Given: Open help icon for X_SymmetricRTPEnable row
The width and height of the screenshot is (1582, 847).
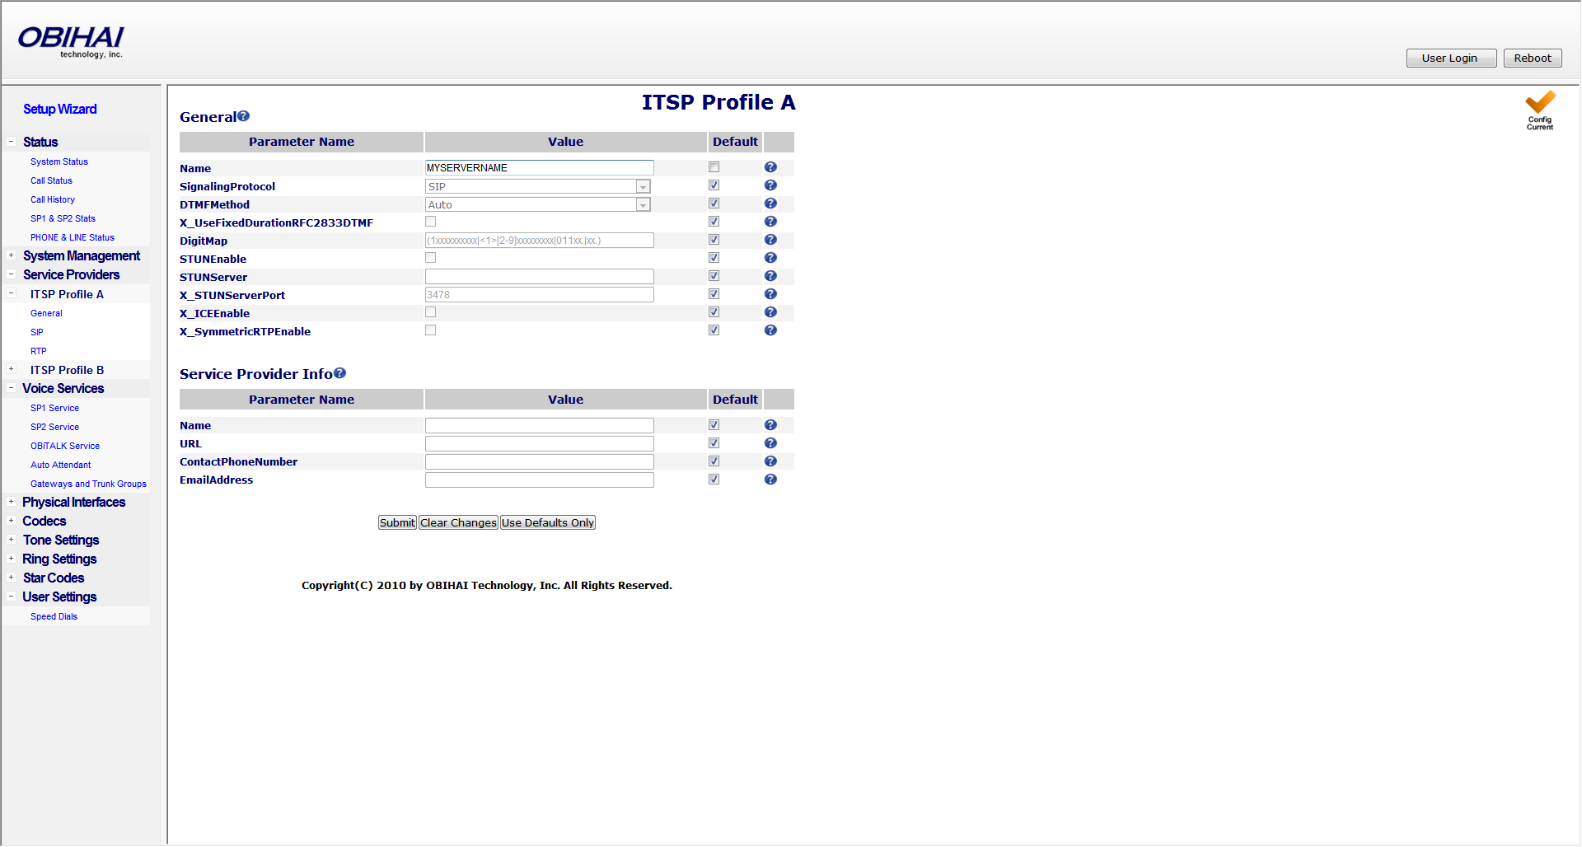Looking at the screenshot, I should point(770,330).
